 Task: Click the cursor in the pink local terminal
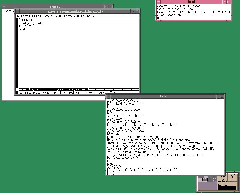[158, 18]
